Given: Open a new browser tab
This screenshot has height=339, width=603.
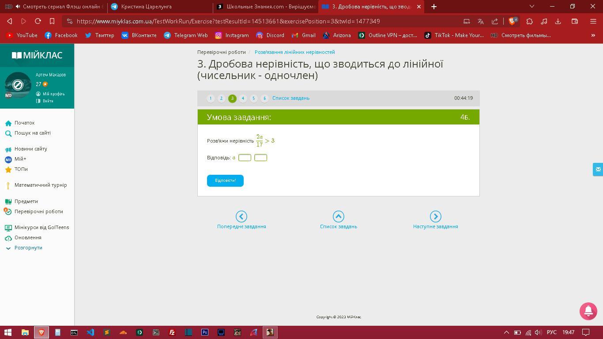Looking at the screenshot, I should coord(434,7).
